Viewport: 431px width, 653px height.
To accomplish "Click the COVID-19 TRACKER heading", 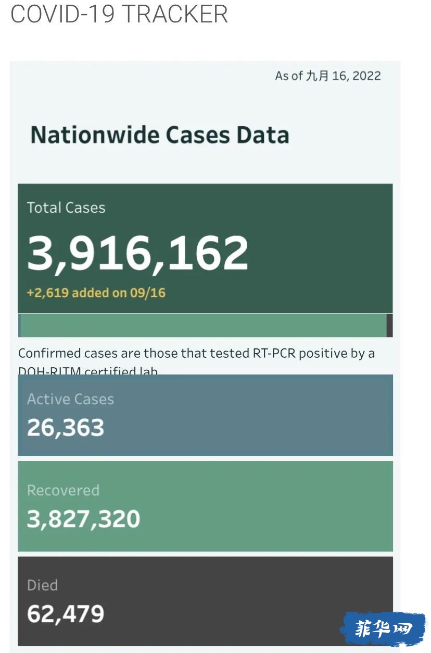I will [x=119, y=14].
